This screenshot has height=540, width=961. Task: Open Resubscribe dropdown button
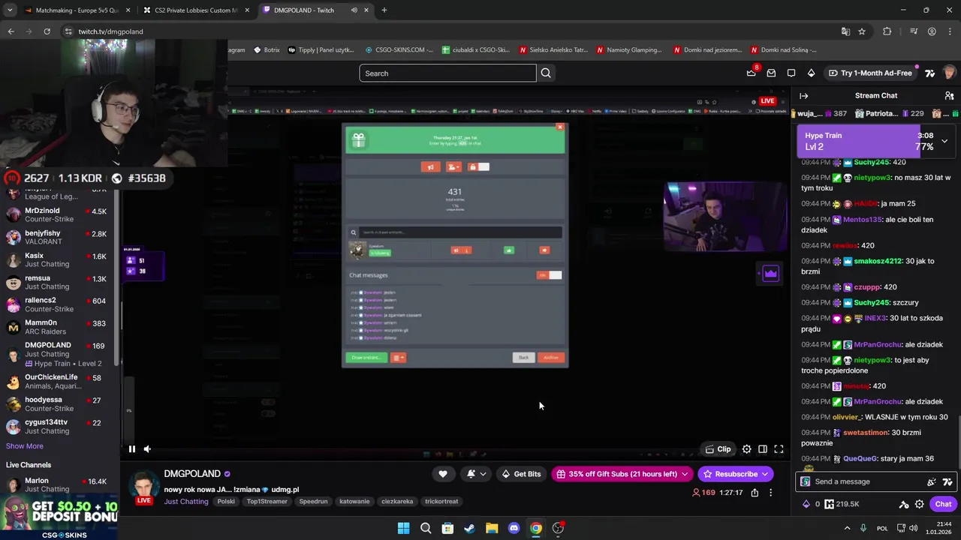pyautogui.click(x=735, y=474)
